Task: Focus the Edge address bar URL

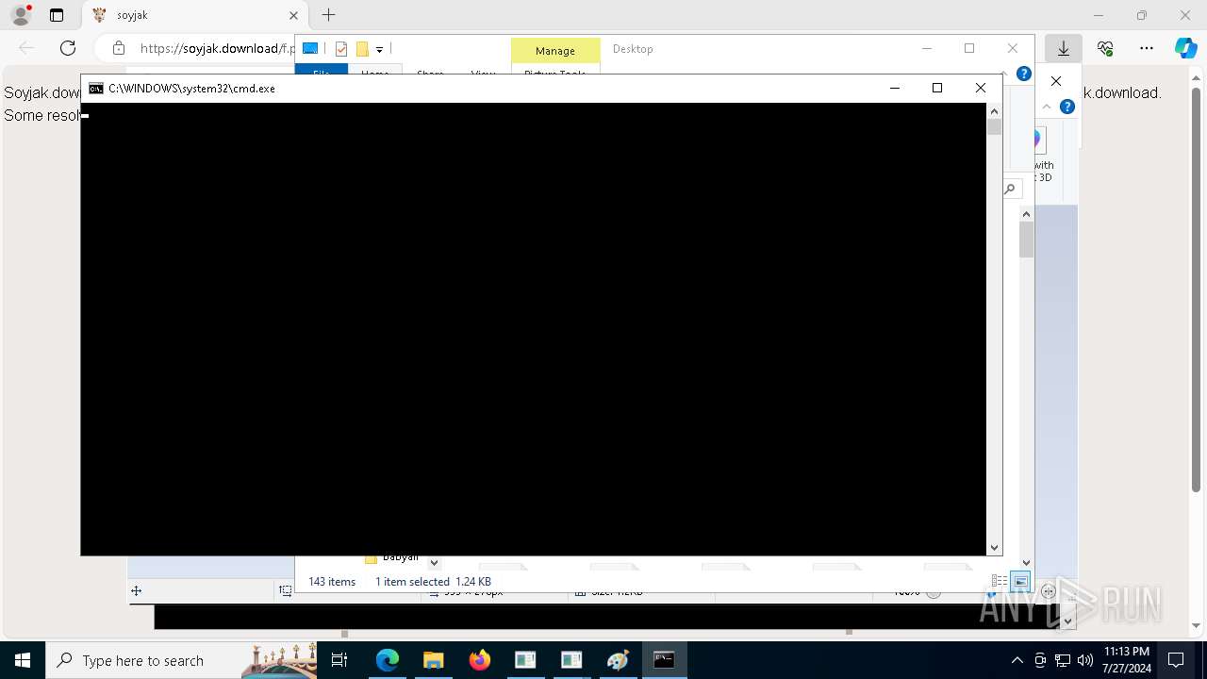Action: pyautogui.click(x=217, y=48)
